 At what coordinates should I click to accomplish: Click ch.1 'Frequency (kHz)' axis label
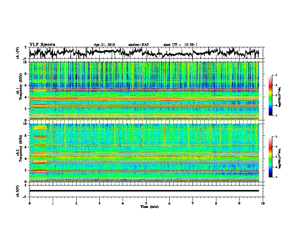pyautogui.click(x=21, y=86)
